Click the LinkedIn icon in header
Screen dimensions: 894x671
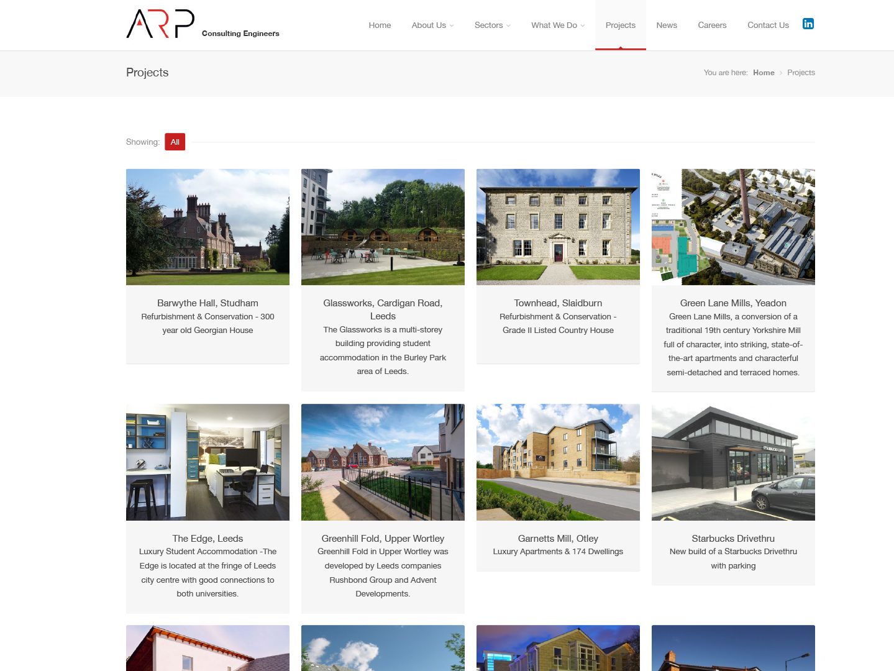click(x=808, y=24)
